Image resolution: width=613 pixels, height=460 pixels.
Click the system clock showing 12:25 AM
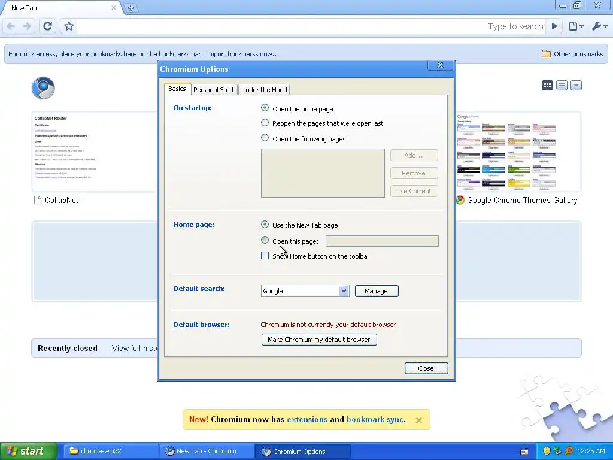591,451
